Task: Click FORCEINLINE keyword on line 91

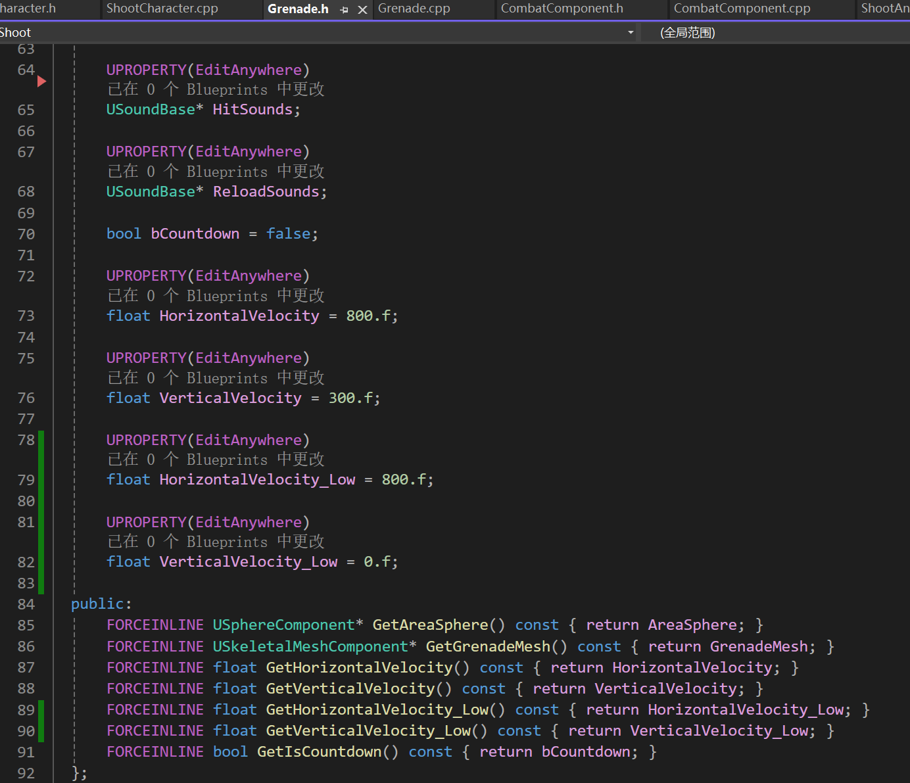Action: click(155, 751)
